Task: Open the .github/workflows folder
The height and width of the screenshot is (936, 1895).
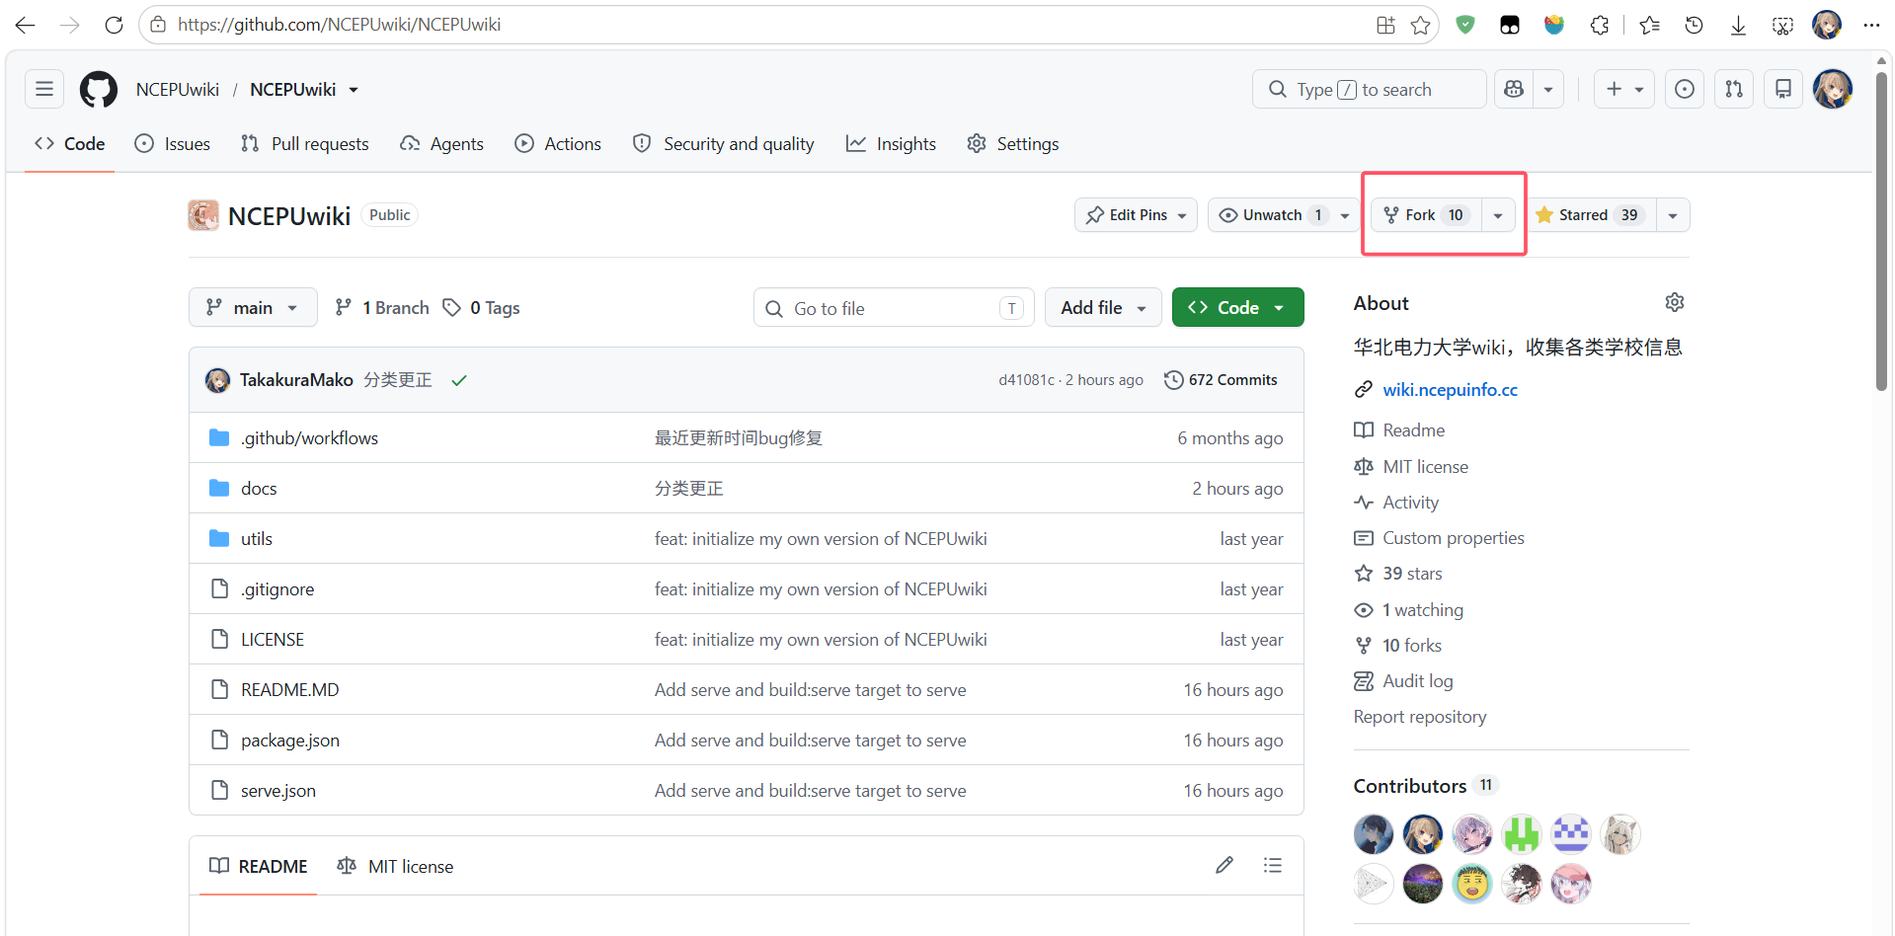Action: (x=309, y=438)
